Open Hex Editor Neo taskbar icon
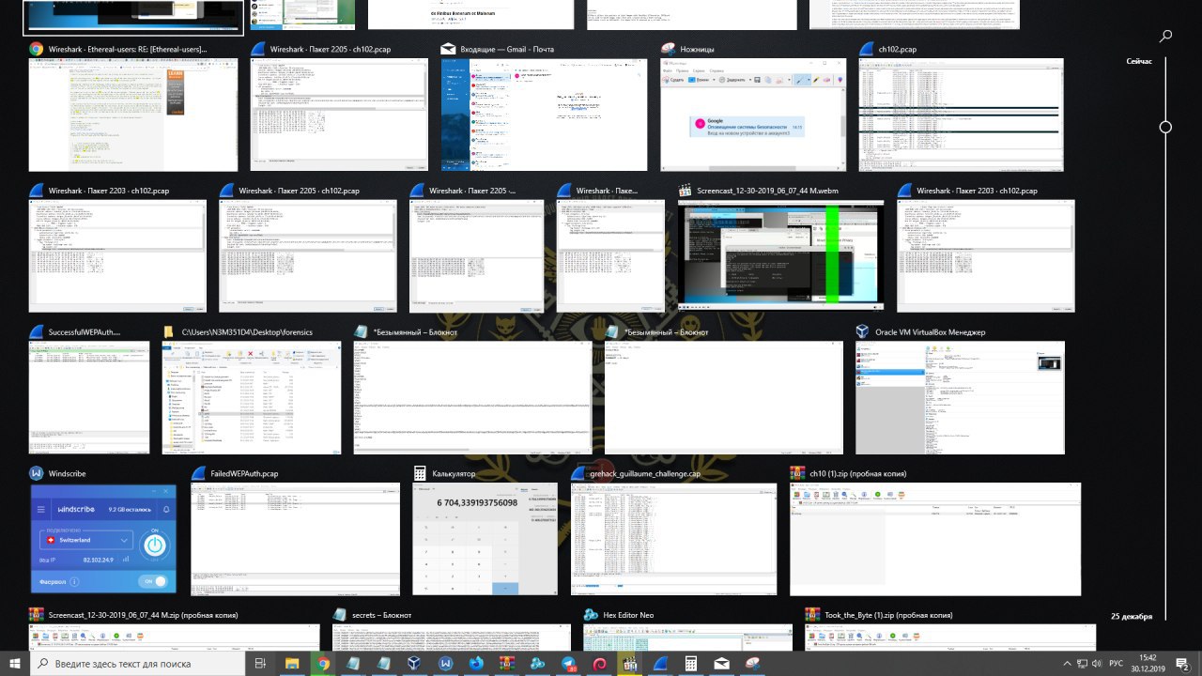 click(537, 664)
